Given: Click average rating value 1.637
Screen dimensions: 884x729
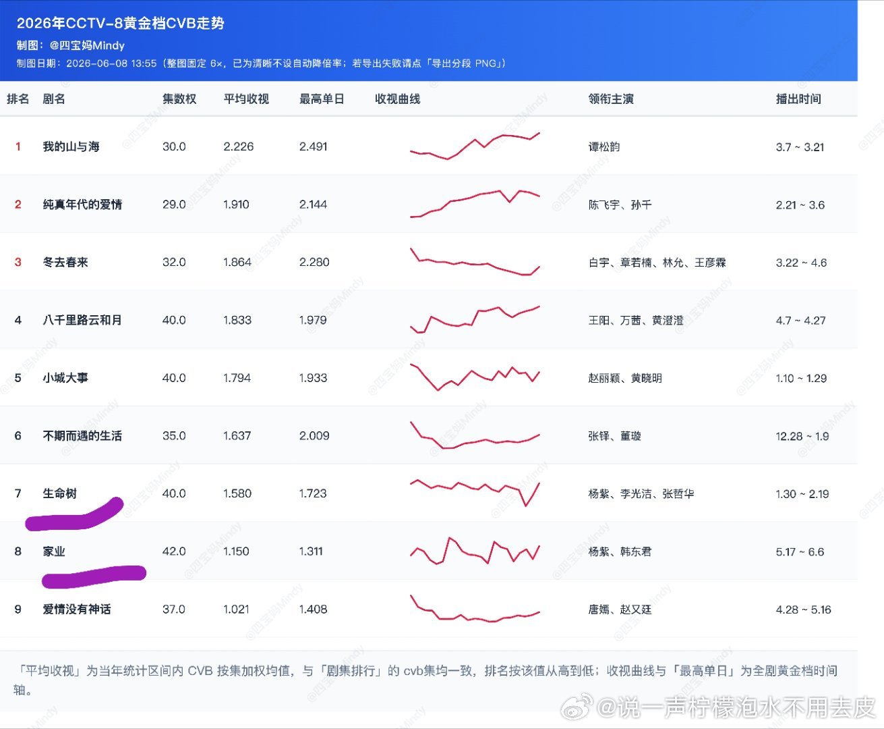Looking at the screenshot, I should (237, 436).
